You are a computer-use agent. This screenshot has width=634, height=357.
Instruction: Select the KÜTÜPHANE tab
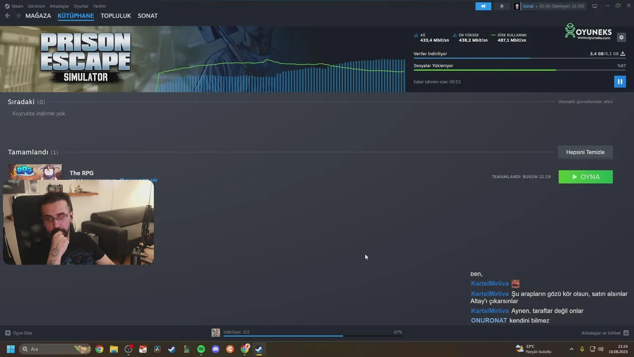coord(76,16)
